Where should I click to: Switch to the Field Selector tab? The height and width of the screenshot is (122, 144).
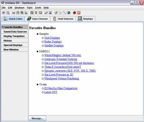pos(63,19)
